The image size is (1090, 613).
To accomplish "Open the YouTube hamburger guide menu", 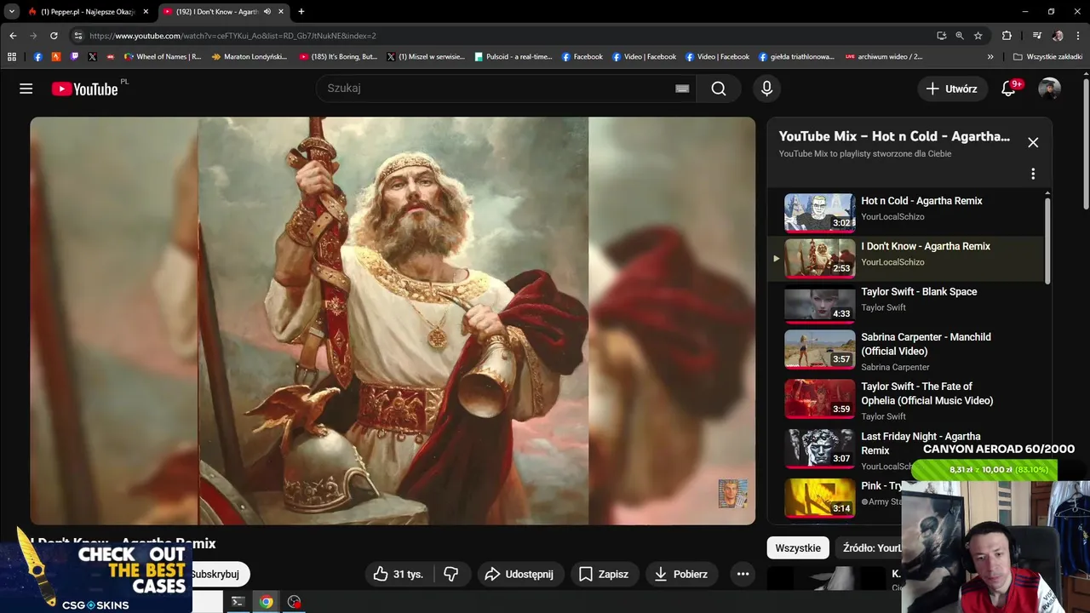I will 26,89.
